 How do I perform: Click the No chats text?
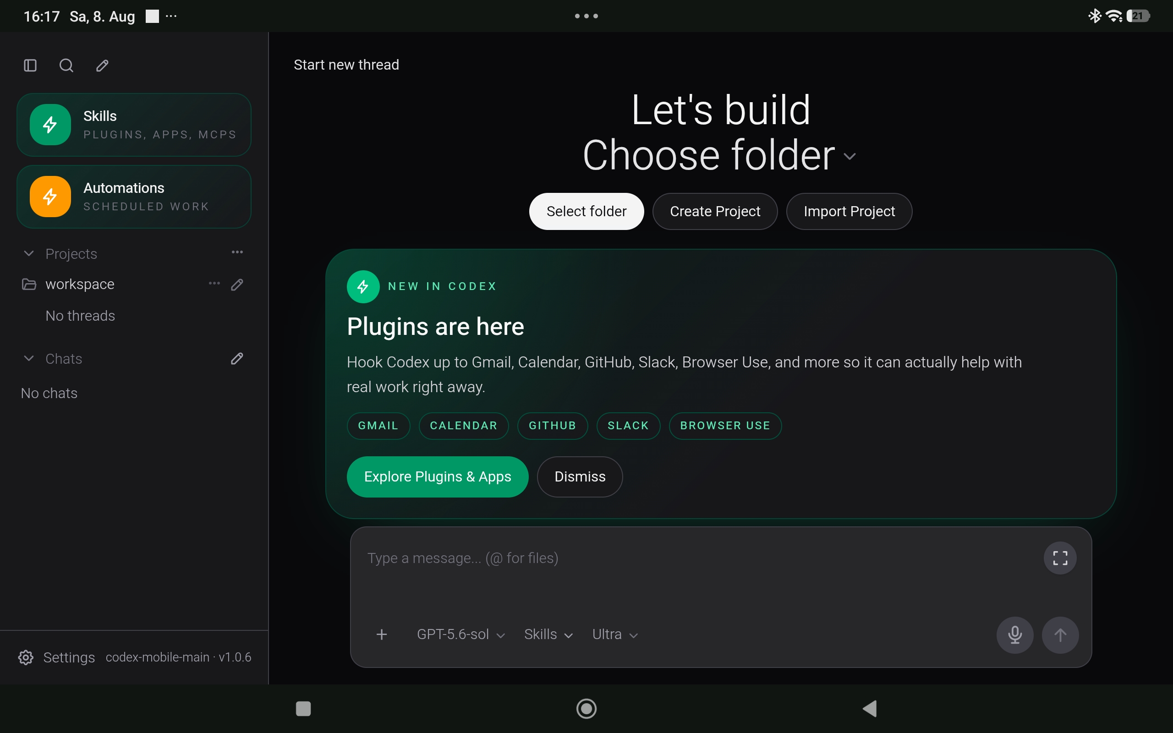point(49,393)
